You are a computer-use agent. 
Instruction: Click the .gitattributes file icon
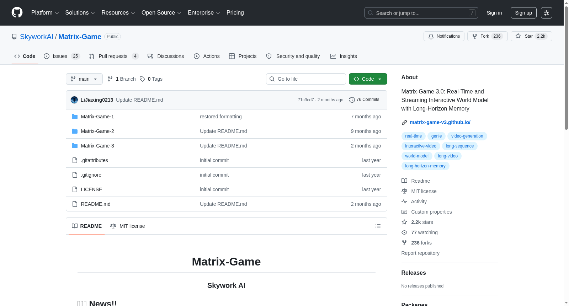(75, 160)
